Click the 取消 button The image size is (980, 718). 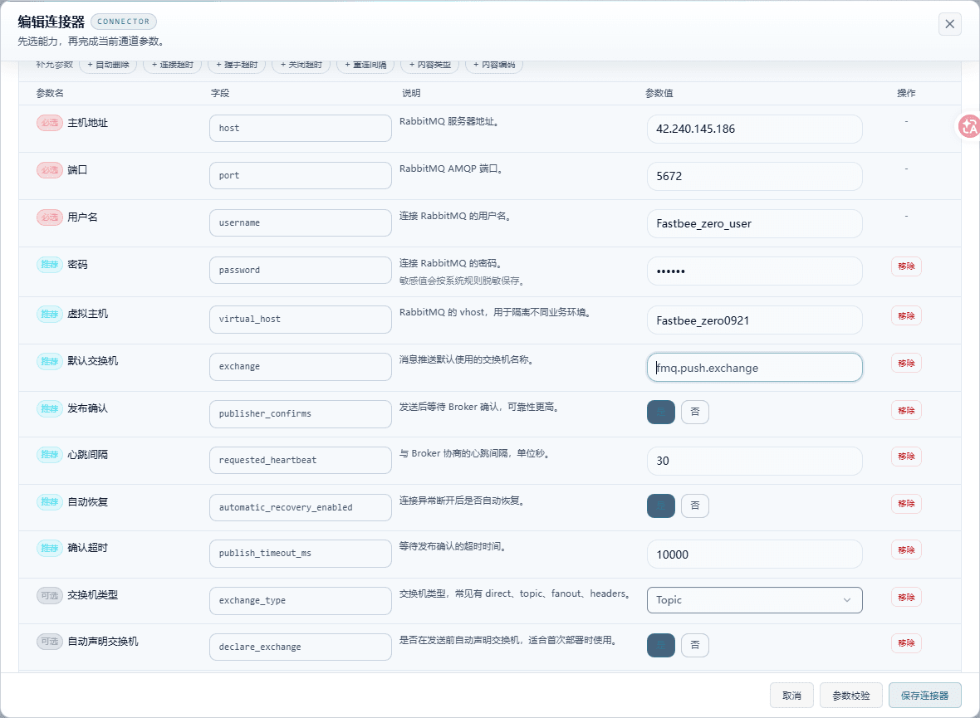coord(791,696)
